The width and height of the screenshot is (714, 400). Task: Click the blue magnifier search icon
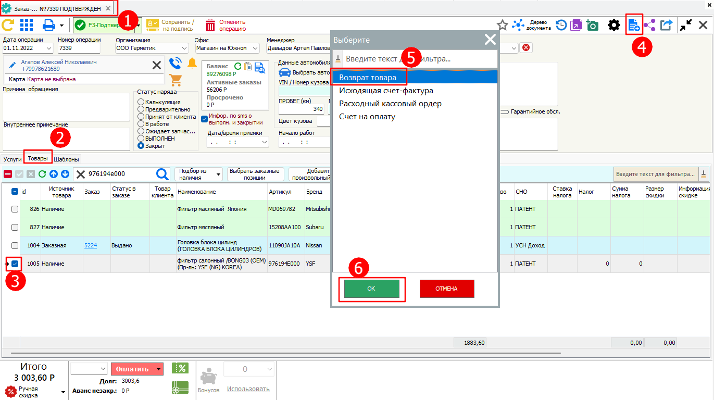(162, 174)
